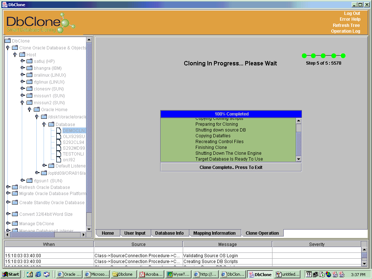Open the Dbclone folder taskbar window
This screenshot has width=372, height=279.
click(x=124, y=275)
